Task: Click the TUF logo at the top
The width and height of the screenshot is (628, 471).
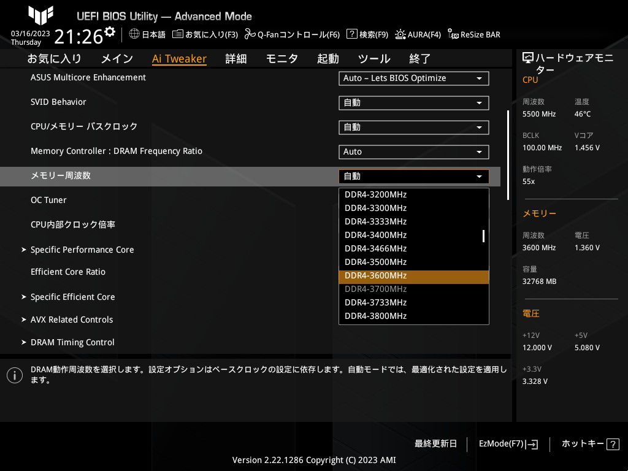Action: tap(40, 15)
